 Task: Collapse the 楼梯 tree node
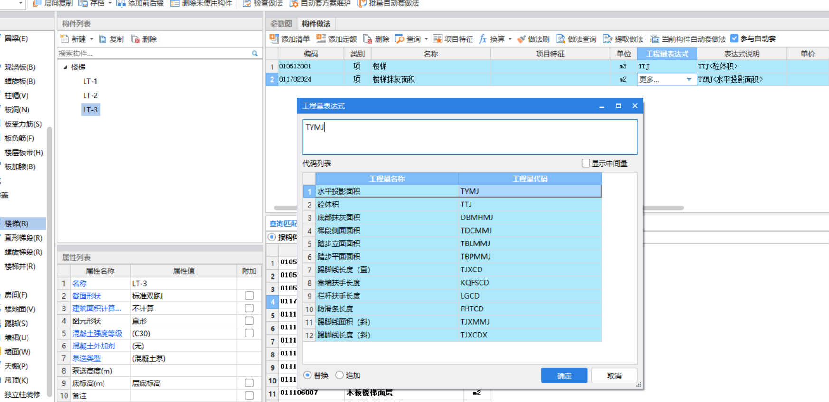tap(66, 67)
